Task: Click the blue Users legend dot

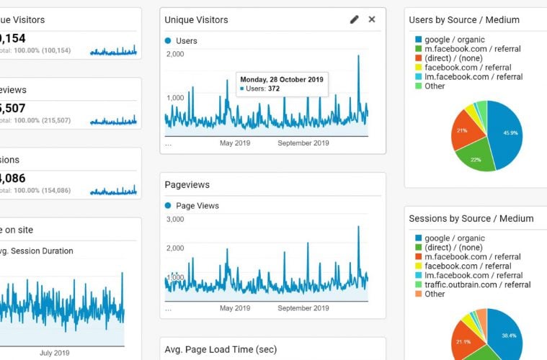Action: pos(169,41)
